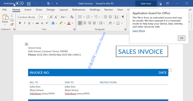Toggle the AutoSave switch
193x101 pixels.
[x=20, y=3]
